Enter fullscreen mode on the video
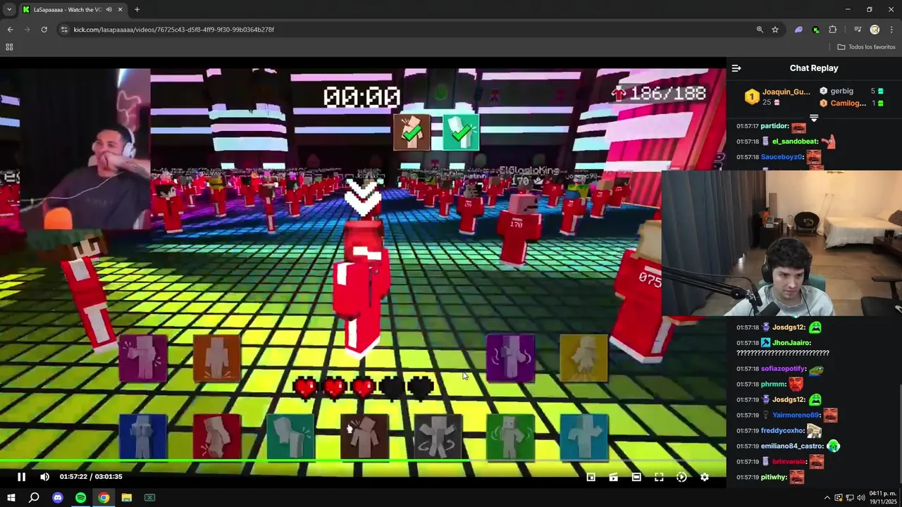902x507 pixels. coord(659,477)
